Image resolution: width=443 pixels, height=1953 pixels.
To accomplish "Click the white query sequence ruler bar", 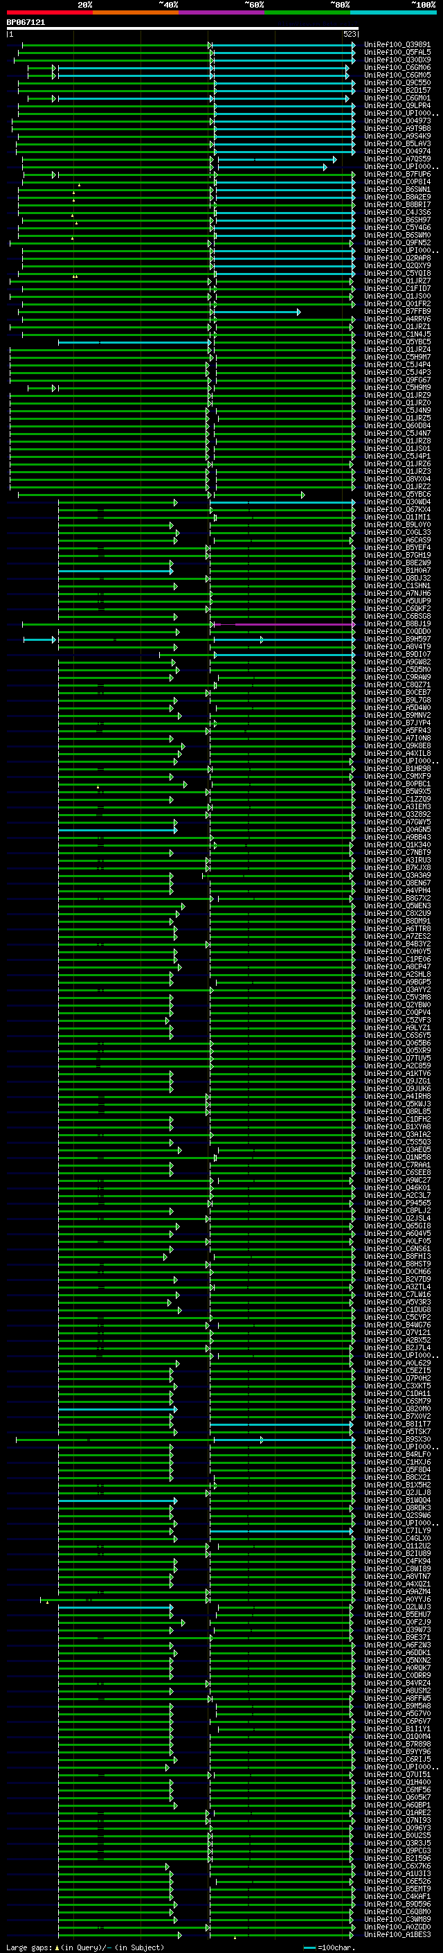I will (x=182, y=29).
